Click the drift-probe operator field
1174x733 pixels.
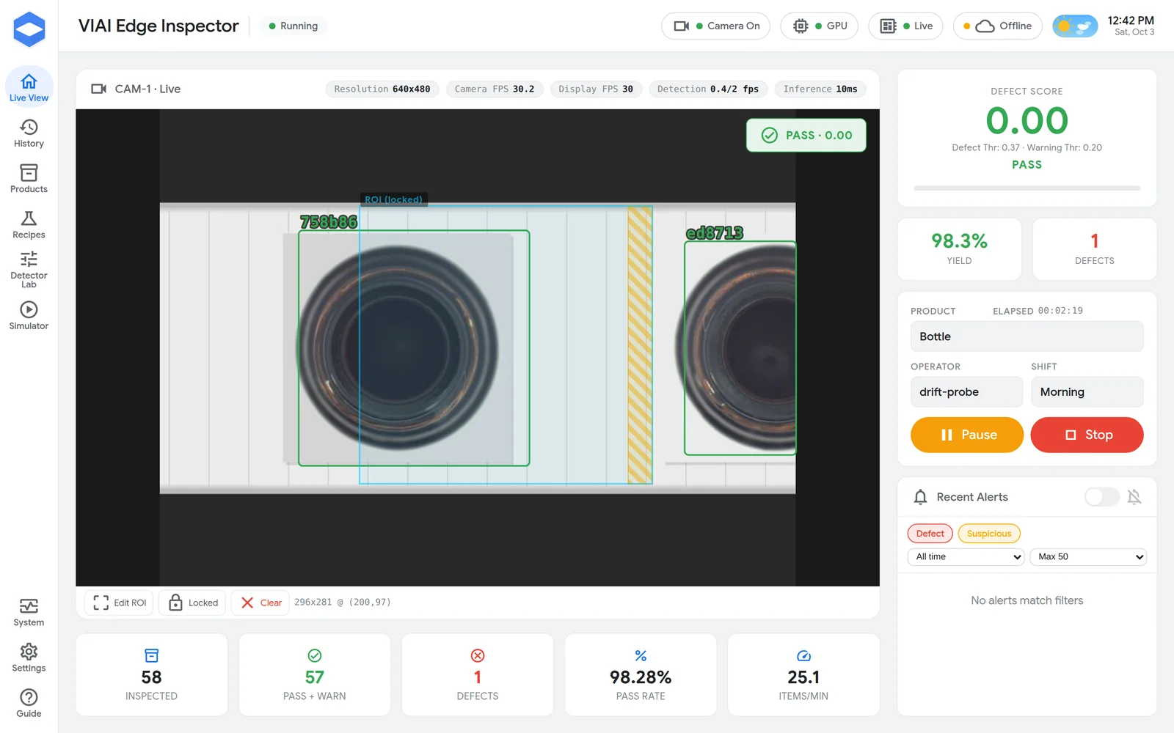pyautogui.click(x=967, y=392)
